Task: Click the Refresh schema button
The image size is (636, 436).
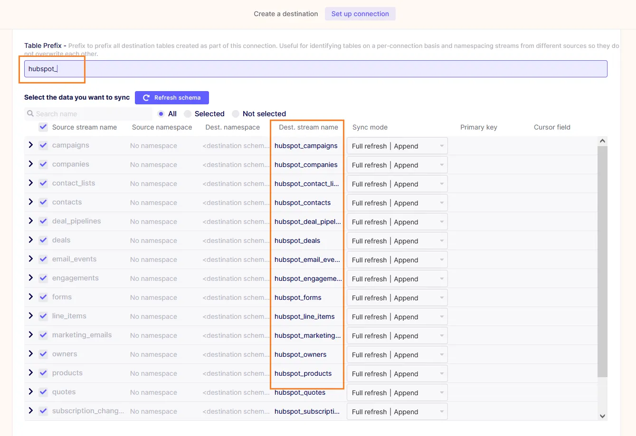Action: click(x=172, y=98)
